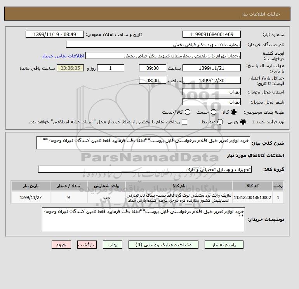Click the remaining days field showing 1
299x289 pixels.
pyautogui.click(x=111, y=68)
